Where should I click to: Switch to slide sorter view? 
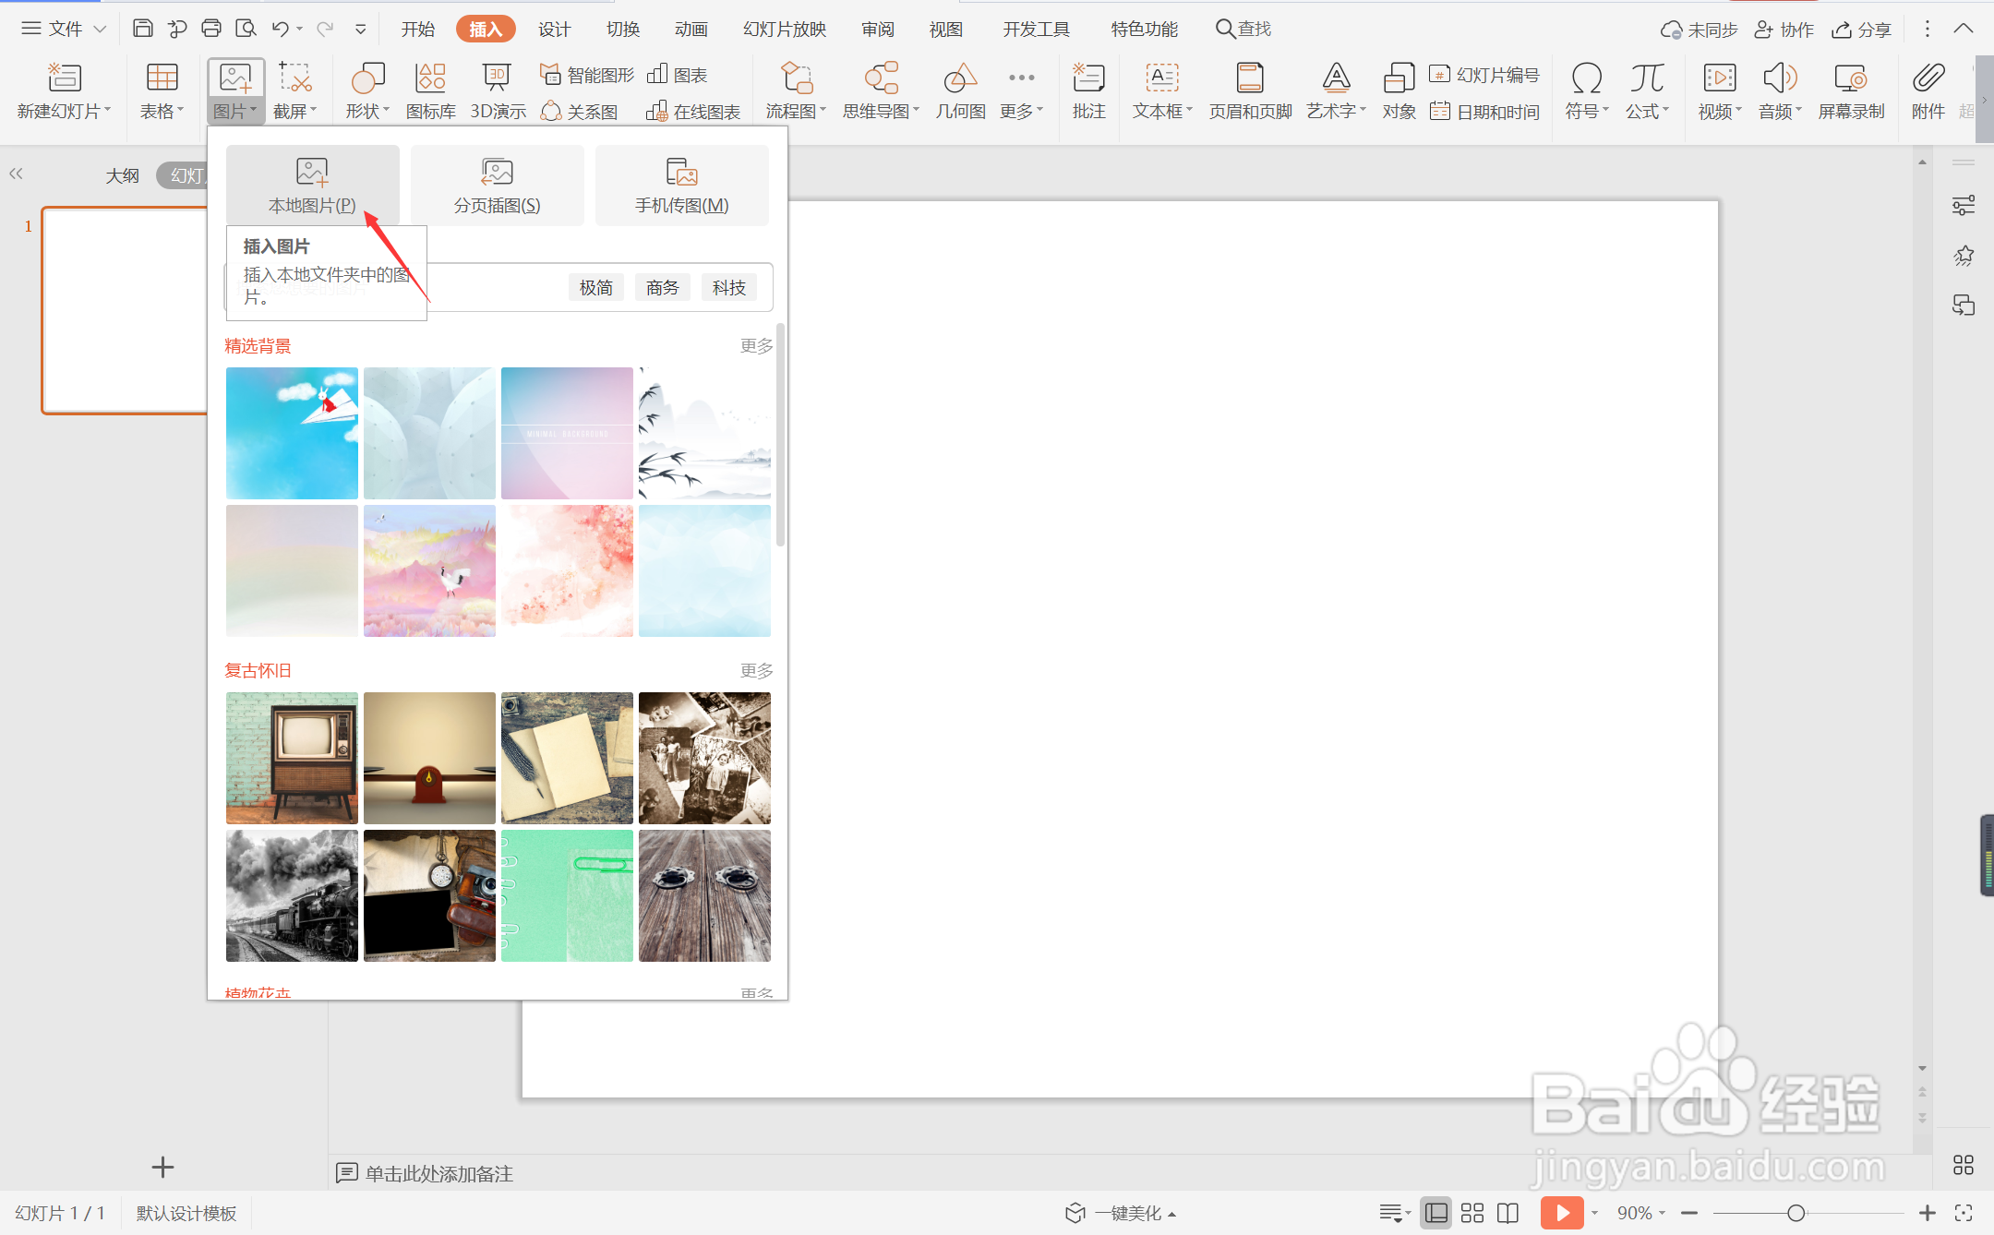1472,1213
